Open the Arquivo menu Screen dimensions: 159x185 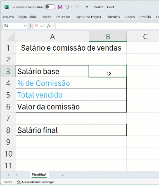point(8,17)
